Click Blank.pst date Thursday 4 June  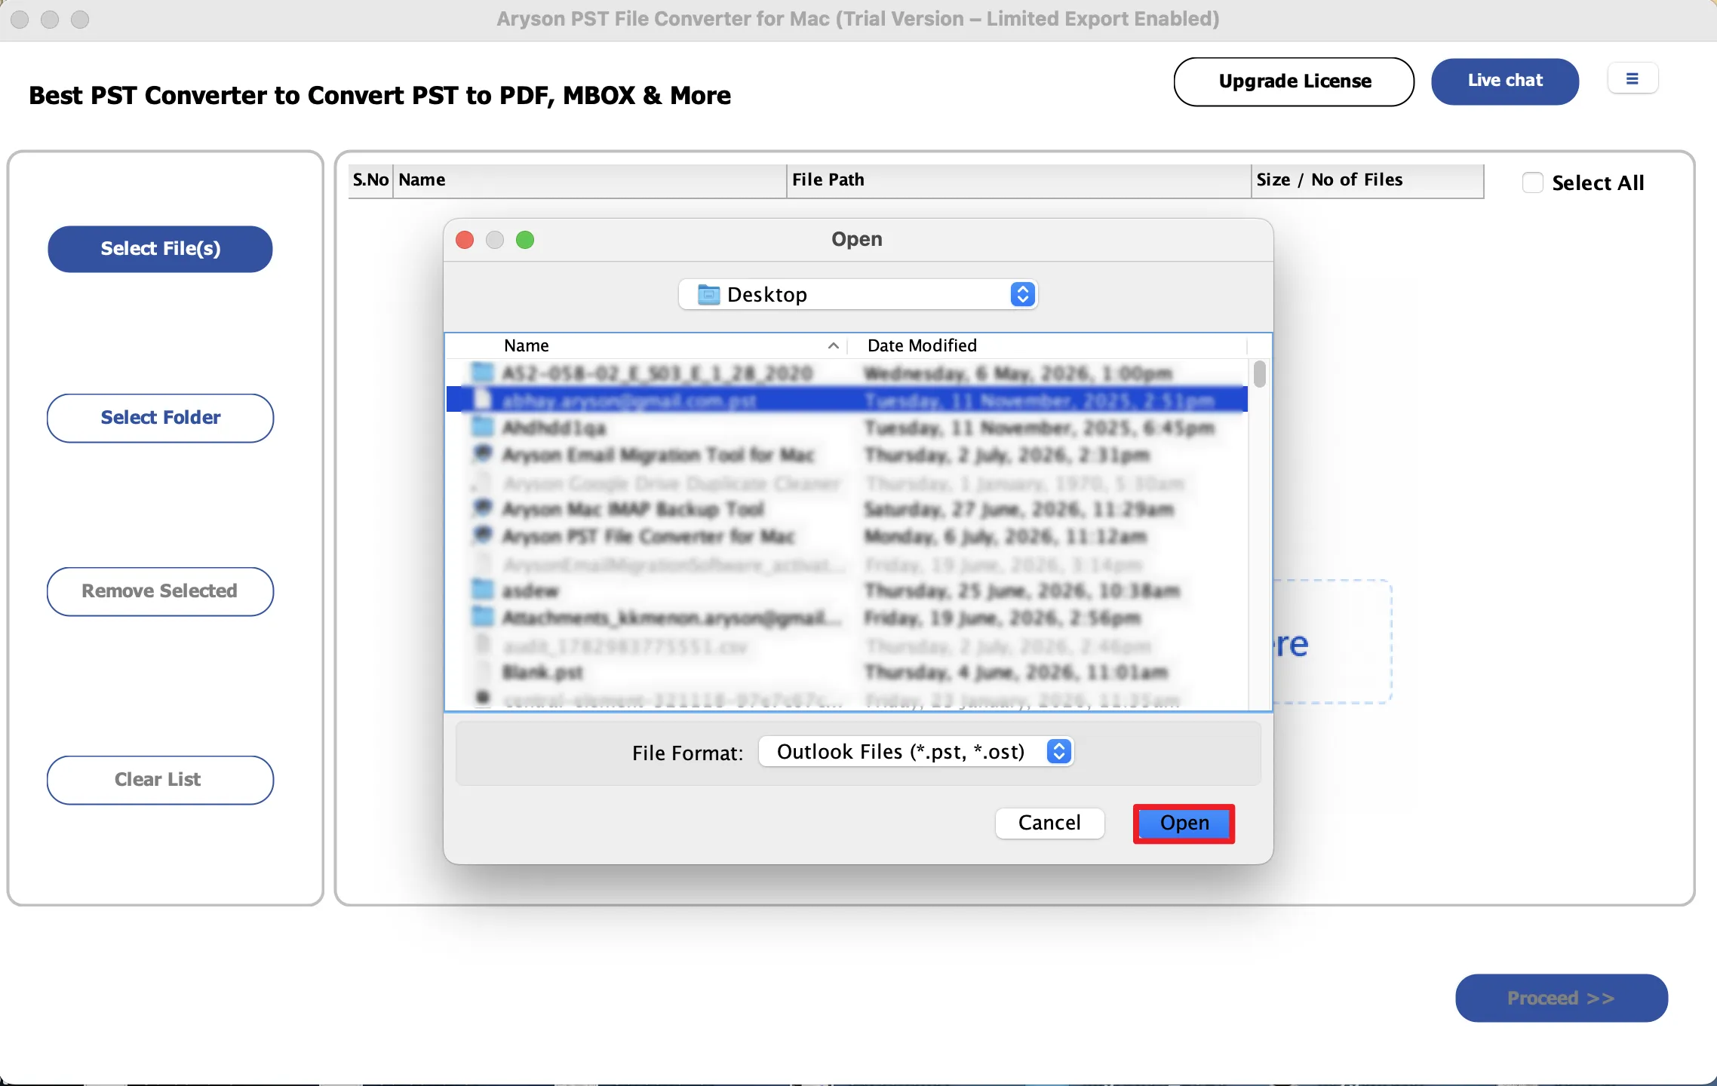click(x=1016, y=672)
